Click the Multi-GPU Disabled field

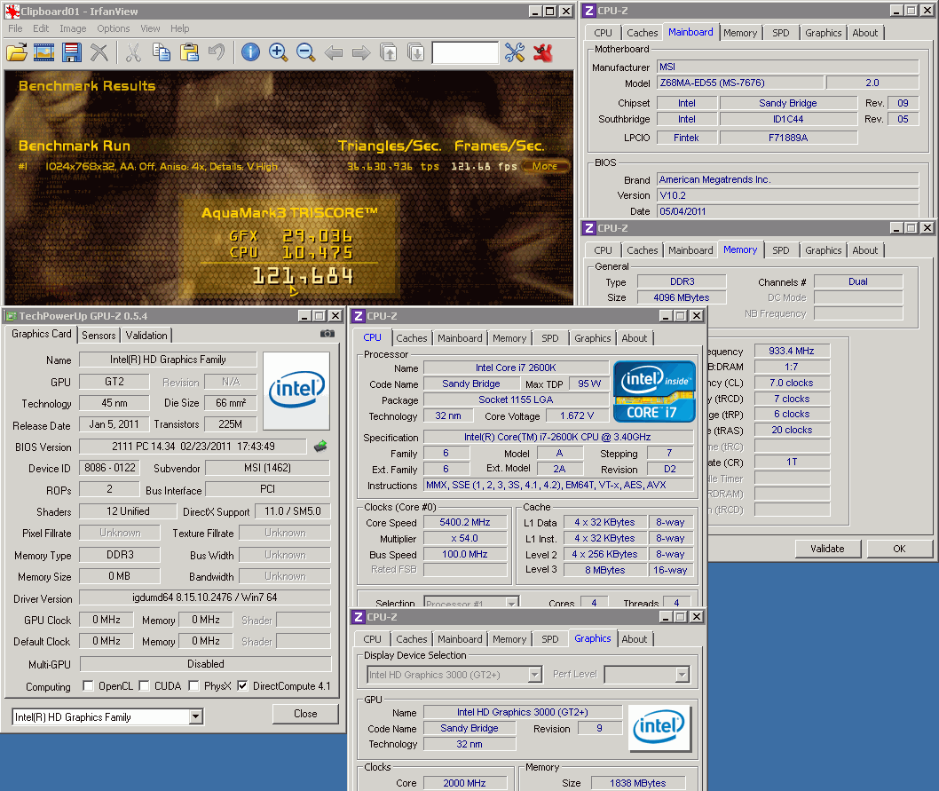coord(205,664)
